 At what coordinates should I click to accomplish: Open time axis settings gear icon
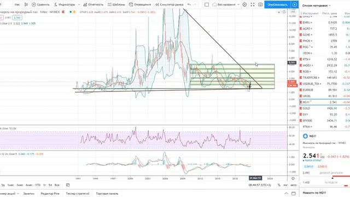pos(293,178)
